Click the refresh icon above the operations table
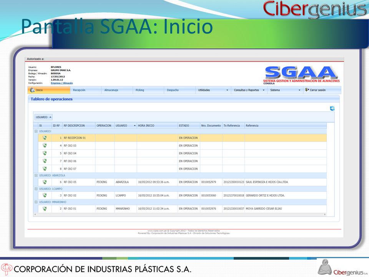The height and width of the screenshot is (277, 369). (332, 108)
